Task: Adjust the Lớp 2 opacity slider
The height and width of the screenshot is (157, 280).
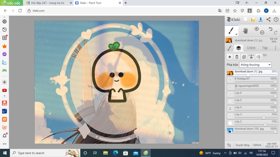Action: (265, 125)
